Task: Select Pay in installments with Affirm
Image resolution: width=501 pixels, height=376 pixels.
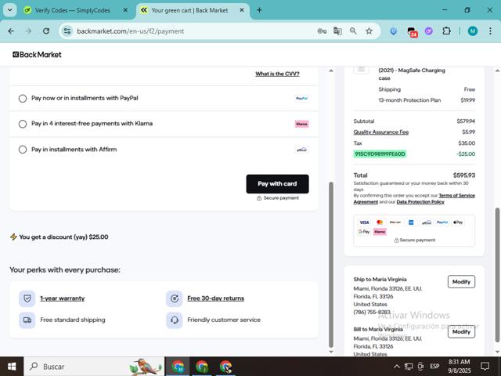Action: click(23, 150)
